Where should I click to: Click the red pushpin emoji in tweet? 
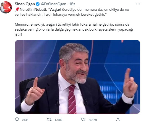pos(17,9)
